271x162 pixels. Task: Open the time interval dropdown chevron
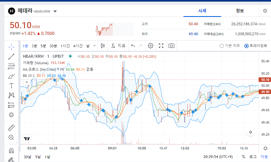[x=95, y=46]
